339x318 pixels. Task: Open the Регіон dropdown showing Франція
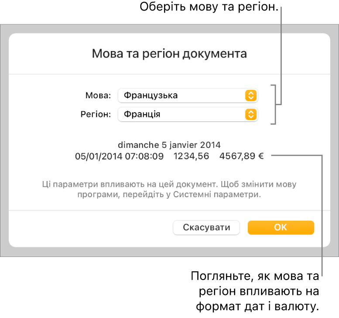point(188,114)
